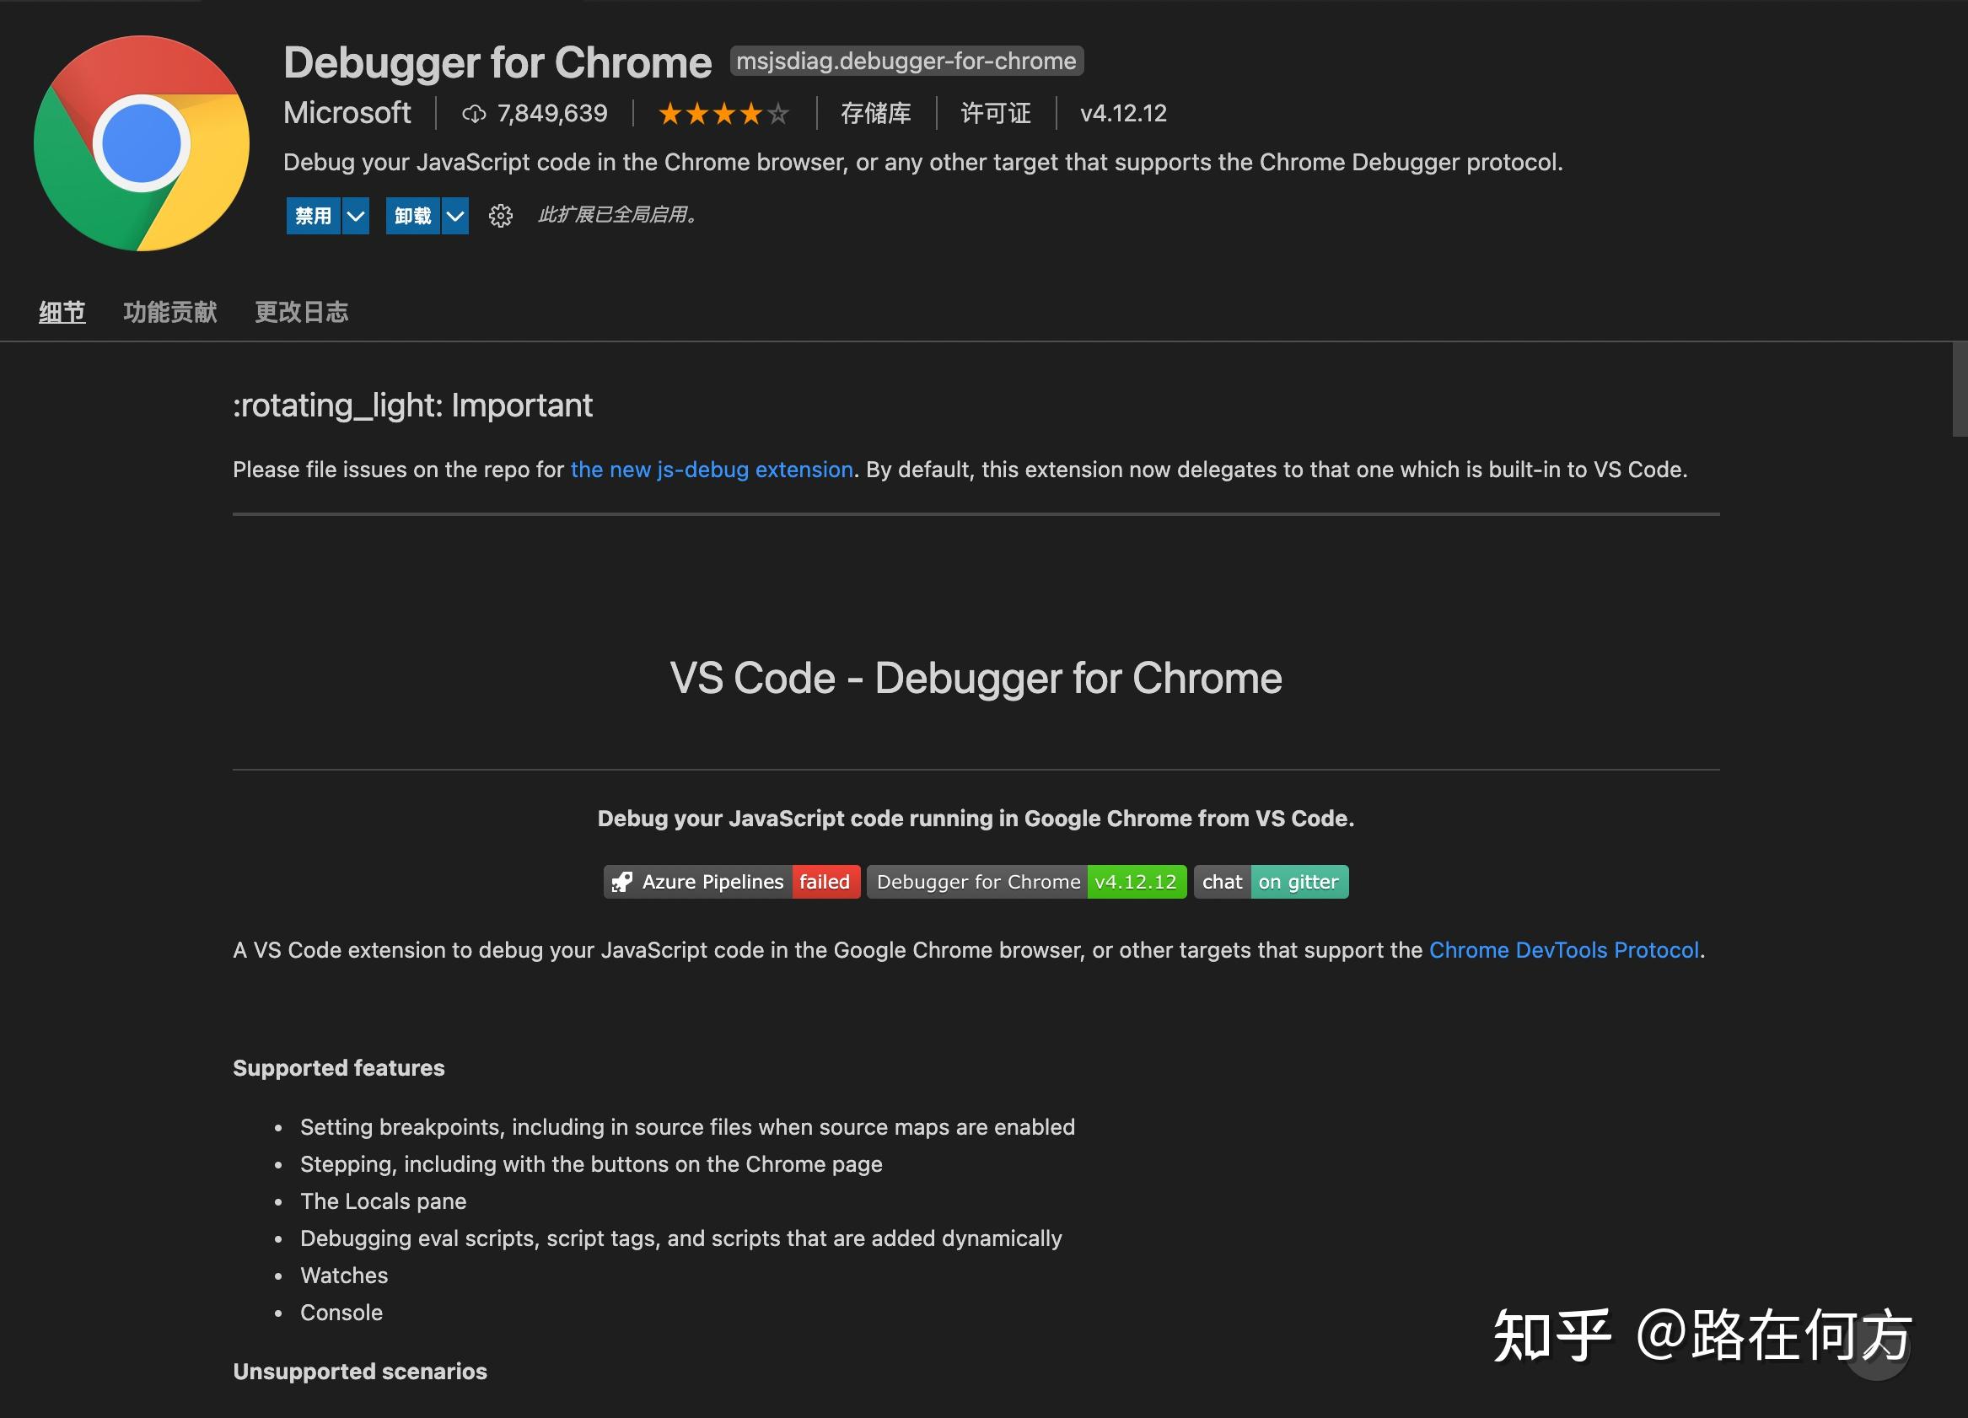Image resolution: width=1968 pixels, height=1418 pixels.
Task: Open extension settings via gear icon
Action: click(502, 216)
